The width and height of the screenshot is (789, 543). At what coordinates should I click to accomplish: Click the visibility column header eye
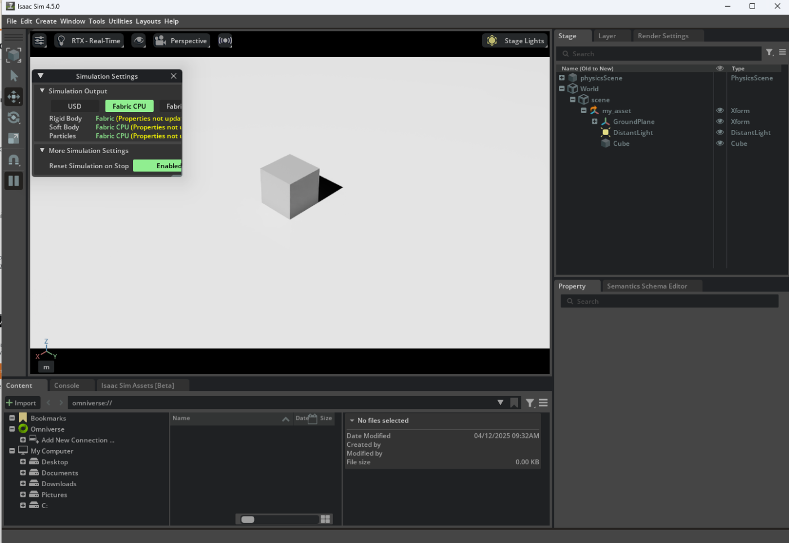pos(720,68)
